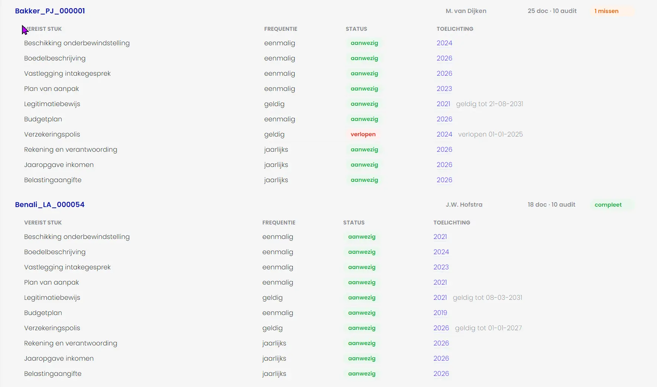
Task: Open the Bakker_PJ_000001 dossier link
Action: (x=50, y=11)
